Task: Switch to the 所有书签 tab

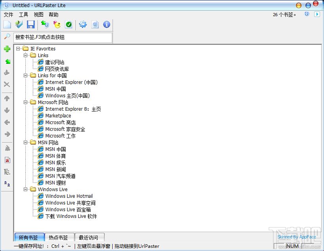Action: tap(29, 237)
